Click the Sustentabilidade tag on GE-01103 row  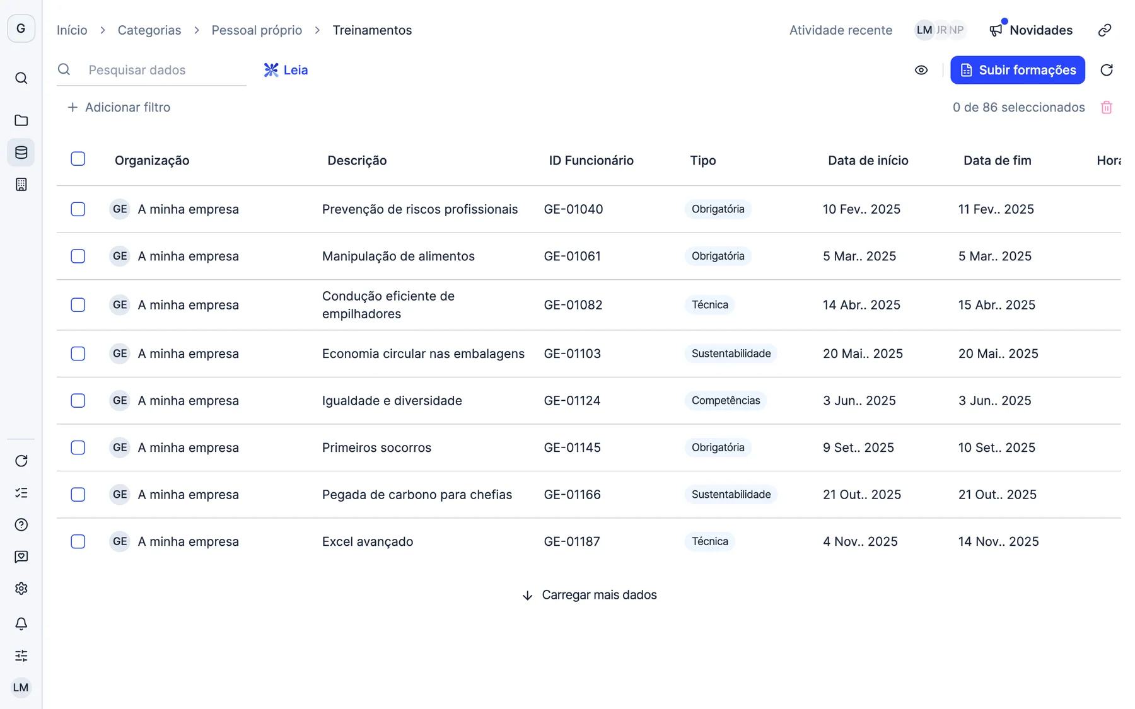point(731,354)
